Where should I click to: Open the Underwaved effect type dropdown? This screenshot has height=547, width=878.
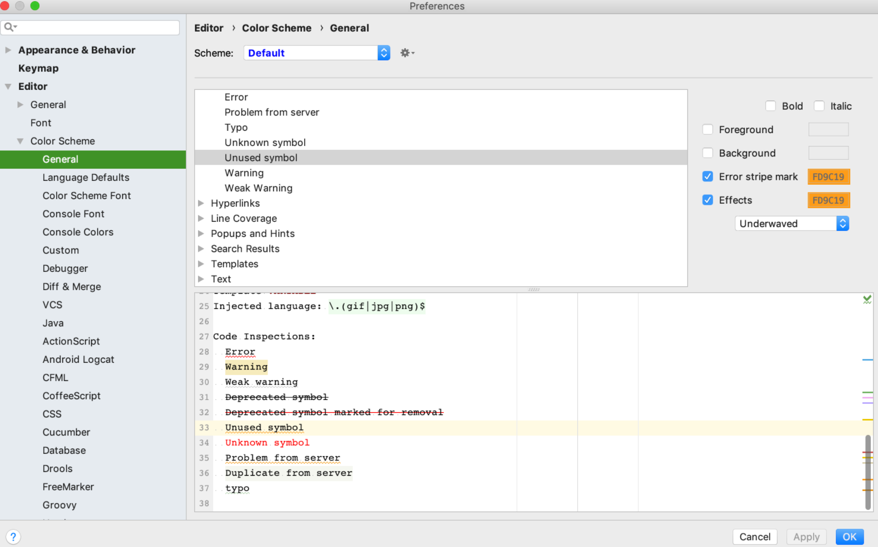(x=791, y=224)
